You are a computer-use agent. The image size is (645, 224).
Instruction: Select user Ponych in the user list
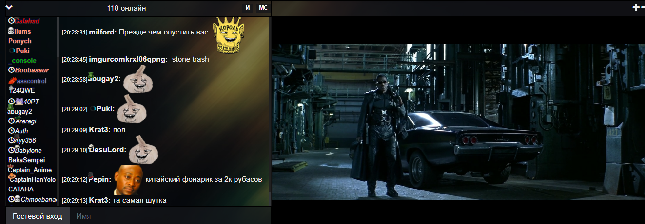coord(20,41)
